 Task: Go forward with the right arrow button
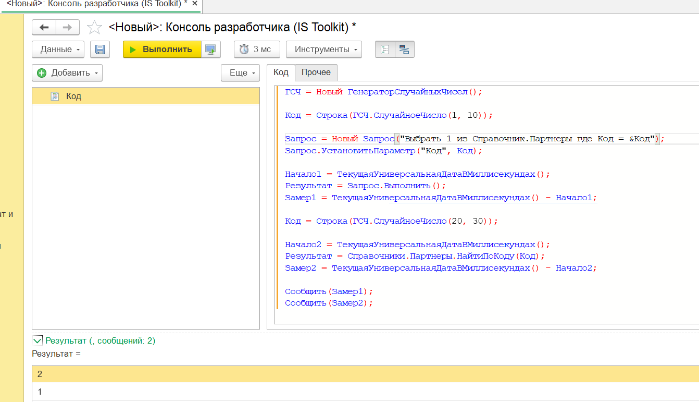tap(68, 27)
